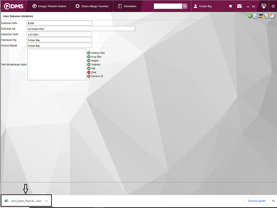Viewport: 277px width, 208px height.
Task: Expand the TR language dropdown
Action: (x=251, y=6)
